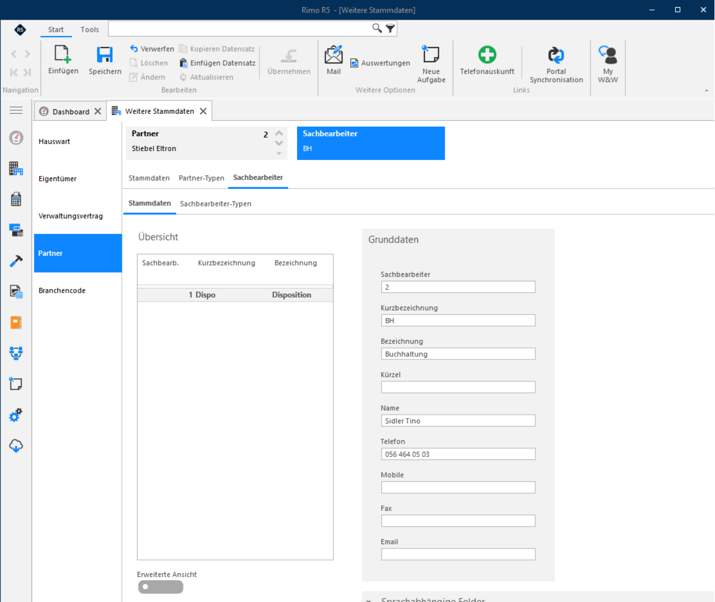715x602 pixels.
Task: Open the Sachbearbeiter-Typen sub-tab
Action: [x=216, y=204]
